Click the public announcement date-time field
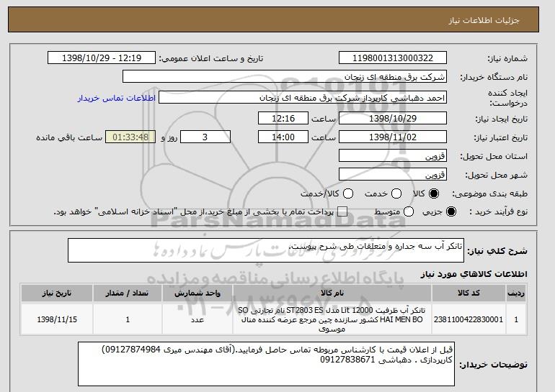 (102, 58)
